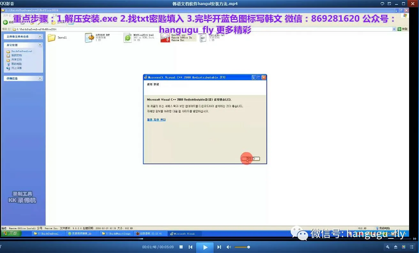This screenshot has height=253, width=419.
Task: Click the 제품 지원 센터 link in installer
Action: pos(156,120)
